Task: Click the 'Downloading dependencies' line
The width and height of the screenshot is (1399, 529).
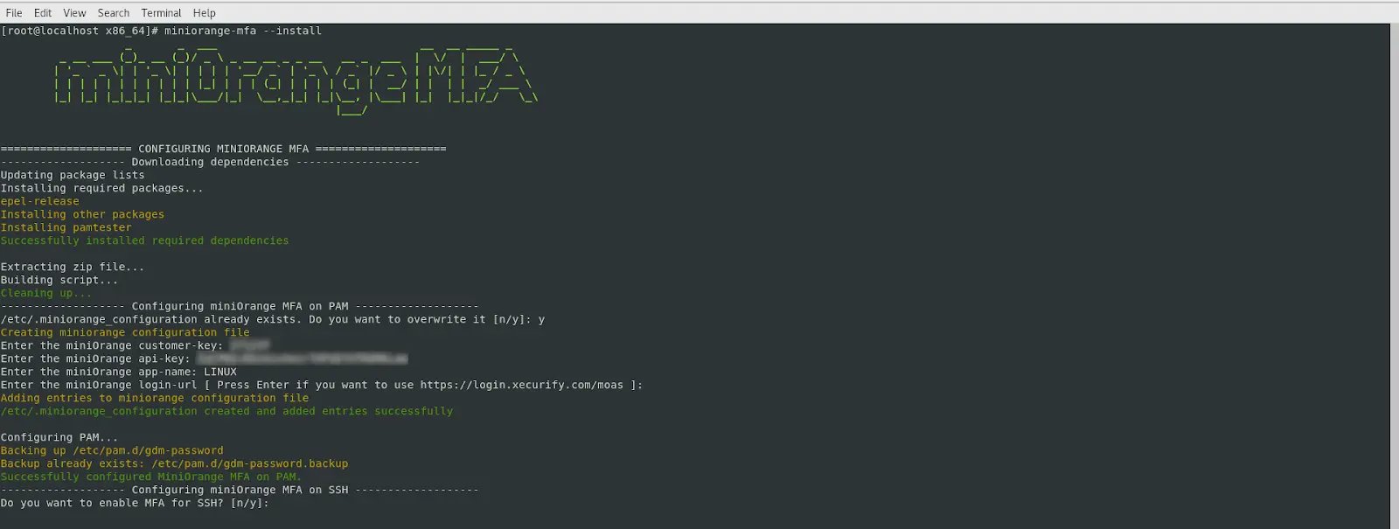Action: click(210, 162)
